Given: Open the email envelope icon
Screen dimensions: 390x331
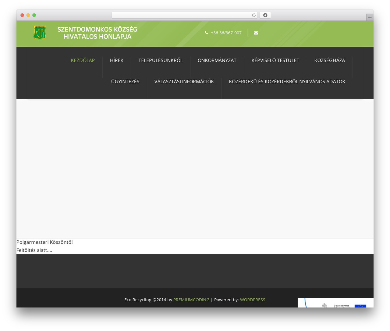Looking at the screenshot, I should point(256,33).
